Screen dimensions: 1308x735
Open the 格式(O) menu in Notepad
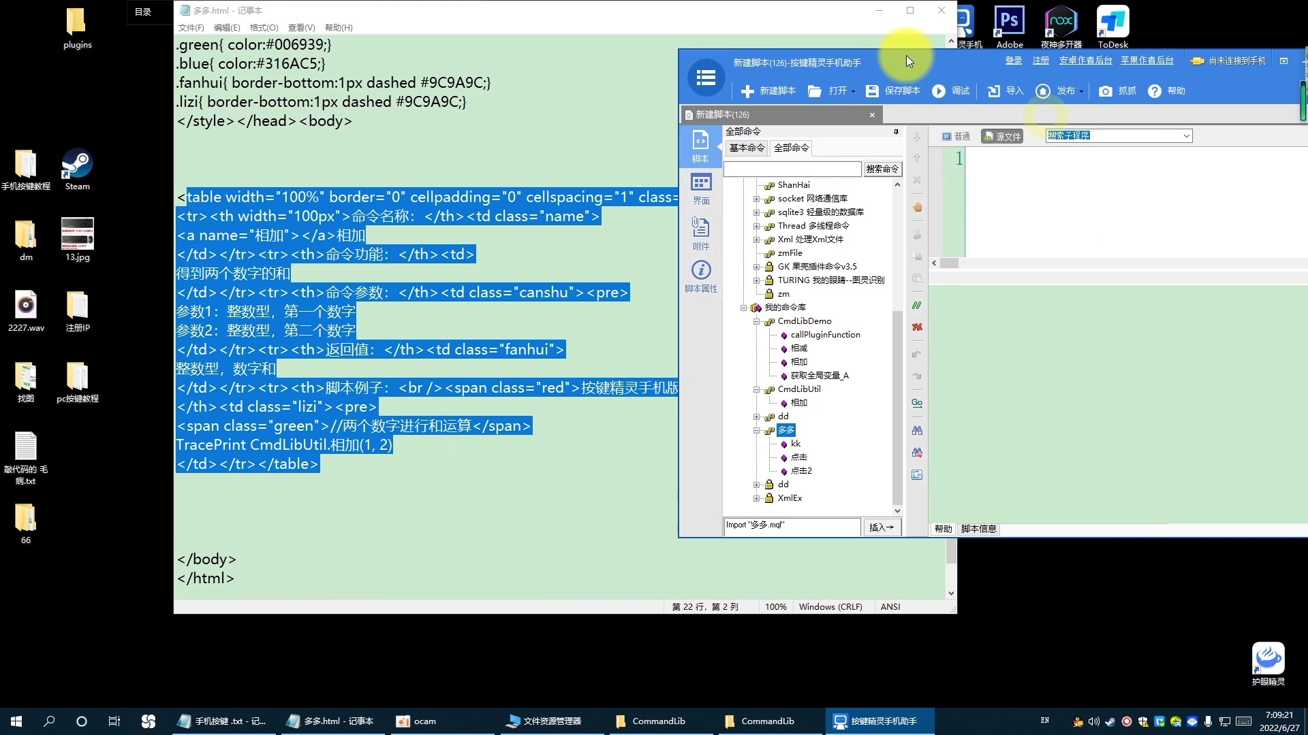[x=264, y=28]
